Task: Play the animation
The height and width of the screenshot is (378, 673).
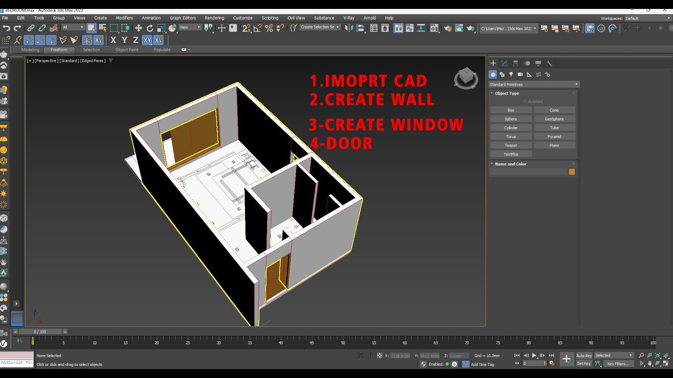Action: pyautogui.click(x=534, y=355)
